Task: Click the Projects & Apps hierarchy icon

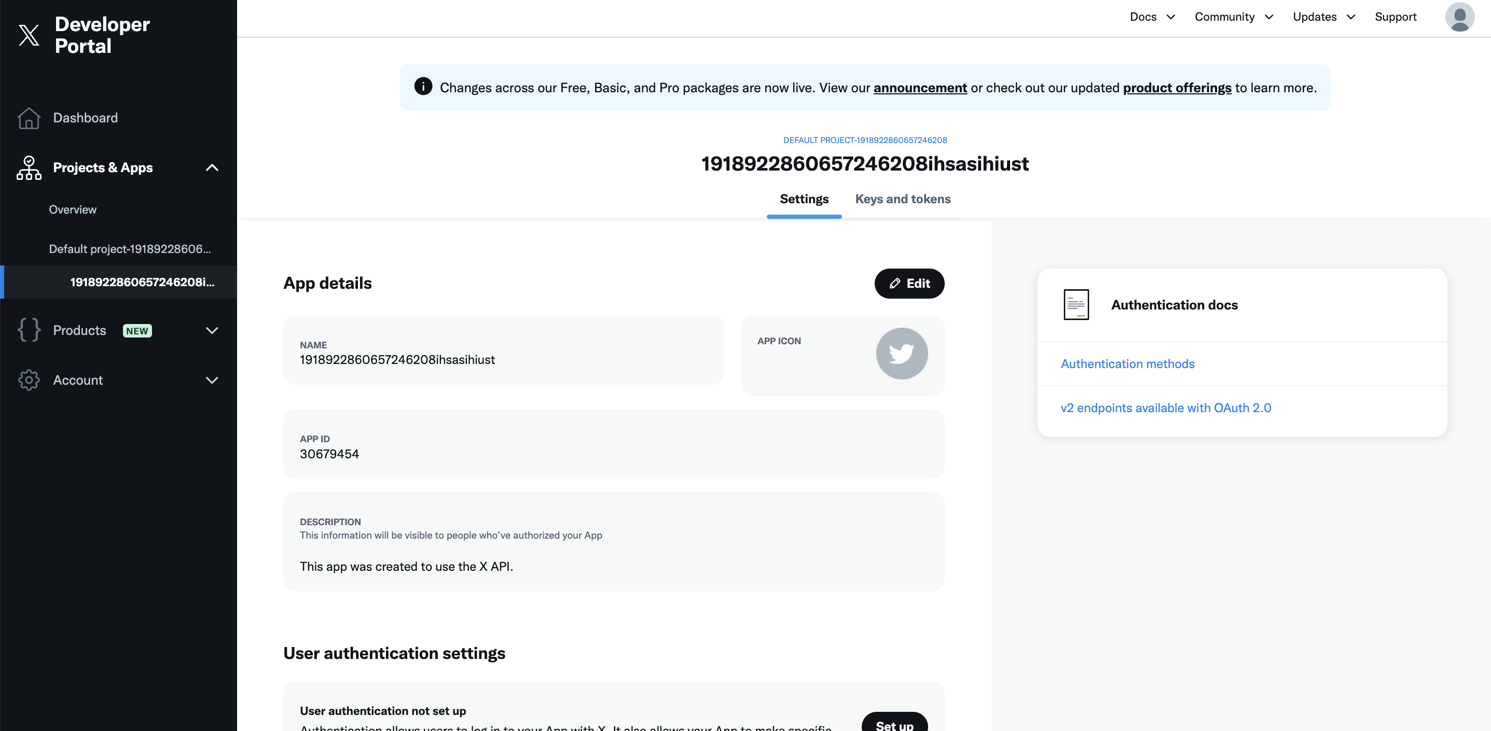Action: point(29,167)
